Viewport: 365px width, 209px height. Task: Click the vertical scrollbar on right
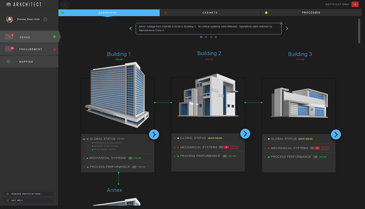point(359,31)
